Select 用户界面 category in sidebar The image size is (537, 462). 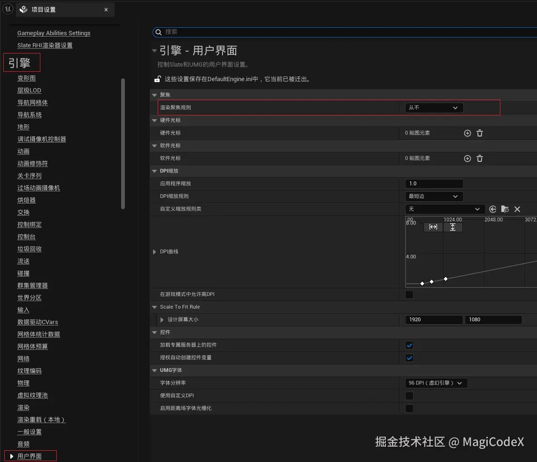30,456
